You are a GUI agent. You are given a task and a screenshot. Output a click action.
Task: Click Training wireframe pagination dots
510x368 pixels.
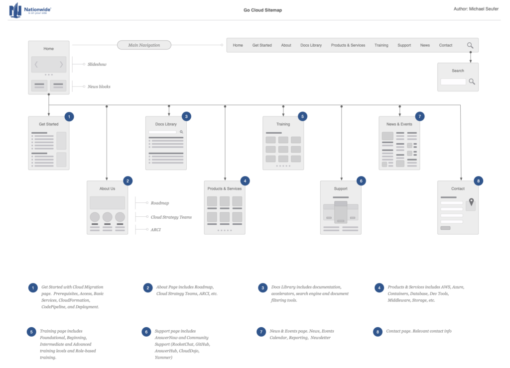point(283,166)
